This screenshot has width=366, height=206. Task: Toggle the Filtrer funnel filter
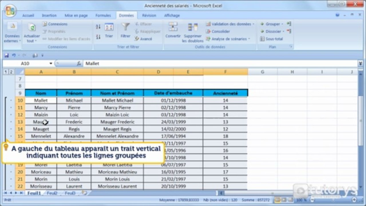(x=125, y=31)
